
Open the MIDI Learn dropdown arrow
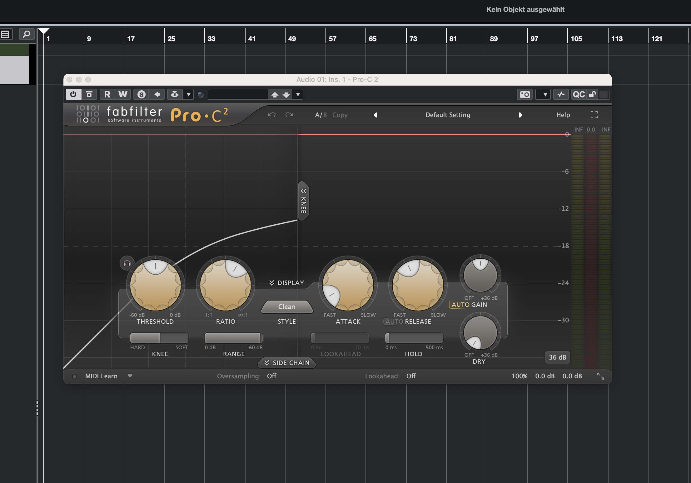coord(130,376)
